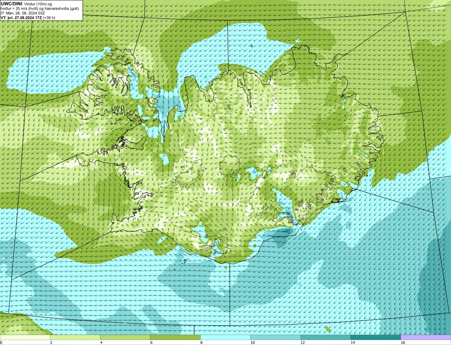451x345 pixels.
Task: Click the turquoise 10–12 legend swatch
Action: click(276, 338)
